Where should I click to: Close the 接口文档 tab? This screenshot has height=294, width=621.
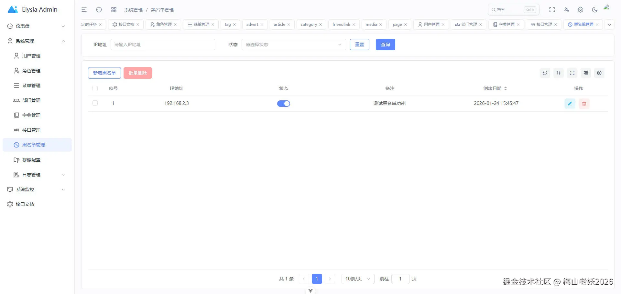[138, 25]
